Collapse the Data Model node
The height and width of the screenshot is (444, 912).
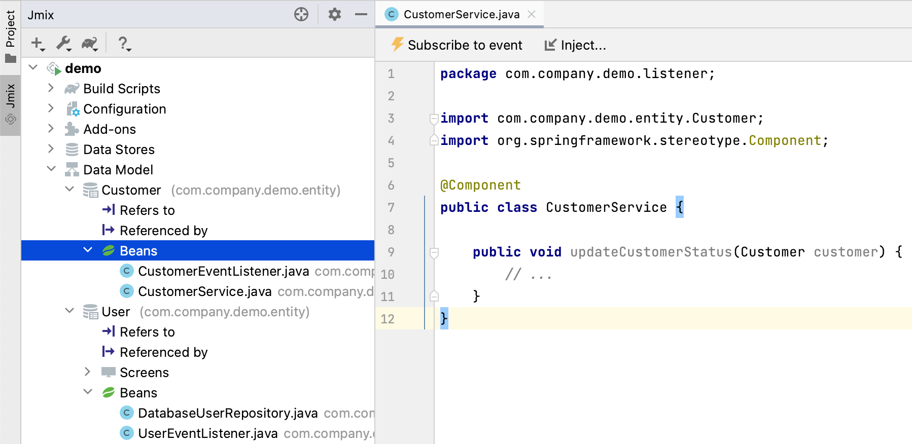pos(51,169)
